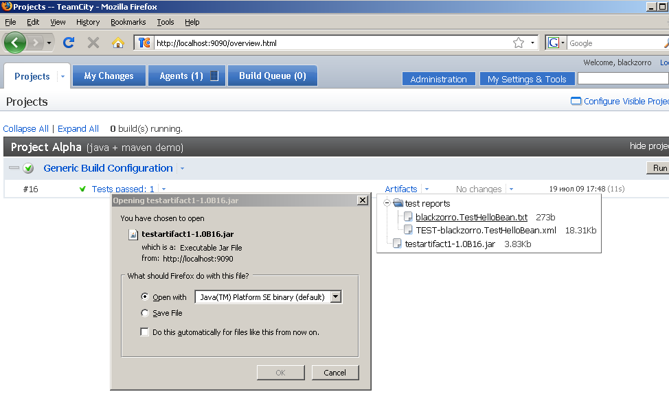This screenshot has width=669, height=394.
Task: Click the Configure Visible Projects icon
Action: tap(576, 102)
